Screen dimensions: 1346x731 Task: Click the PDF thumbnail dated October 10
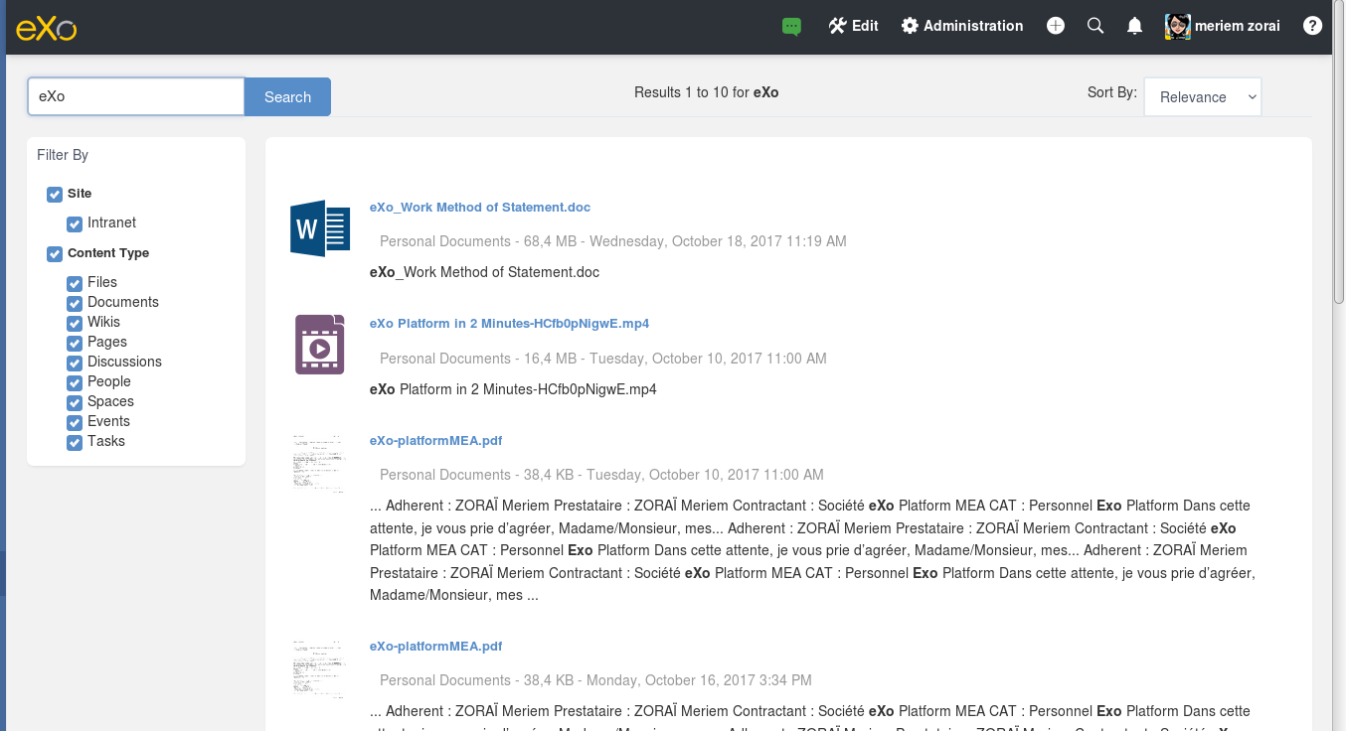click(x=319, y=462)
